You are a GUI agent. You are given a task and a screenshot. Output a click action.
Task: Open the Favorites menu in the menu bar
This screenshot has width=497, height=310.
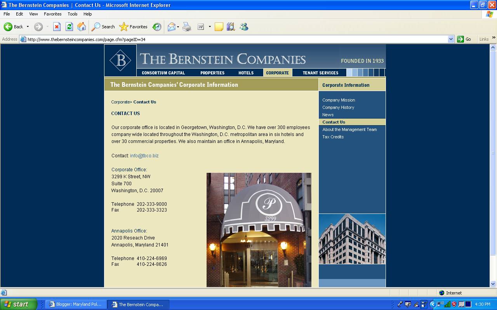coord(52,14)
